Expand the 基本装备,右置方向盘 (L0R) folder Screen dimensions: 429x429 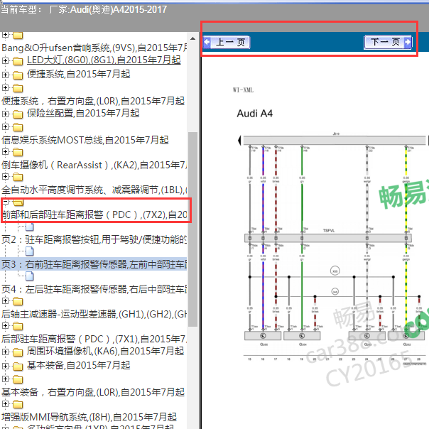point(5,379)
